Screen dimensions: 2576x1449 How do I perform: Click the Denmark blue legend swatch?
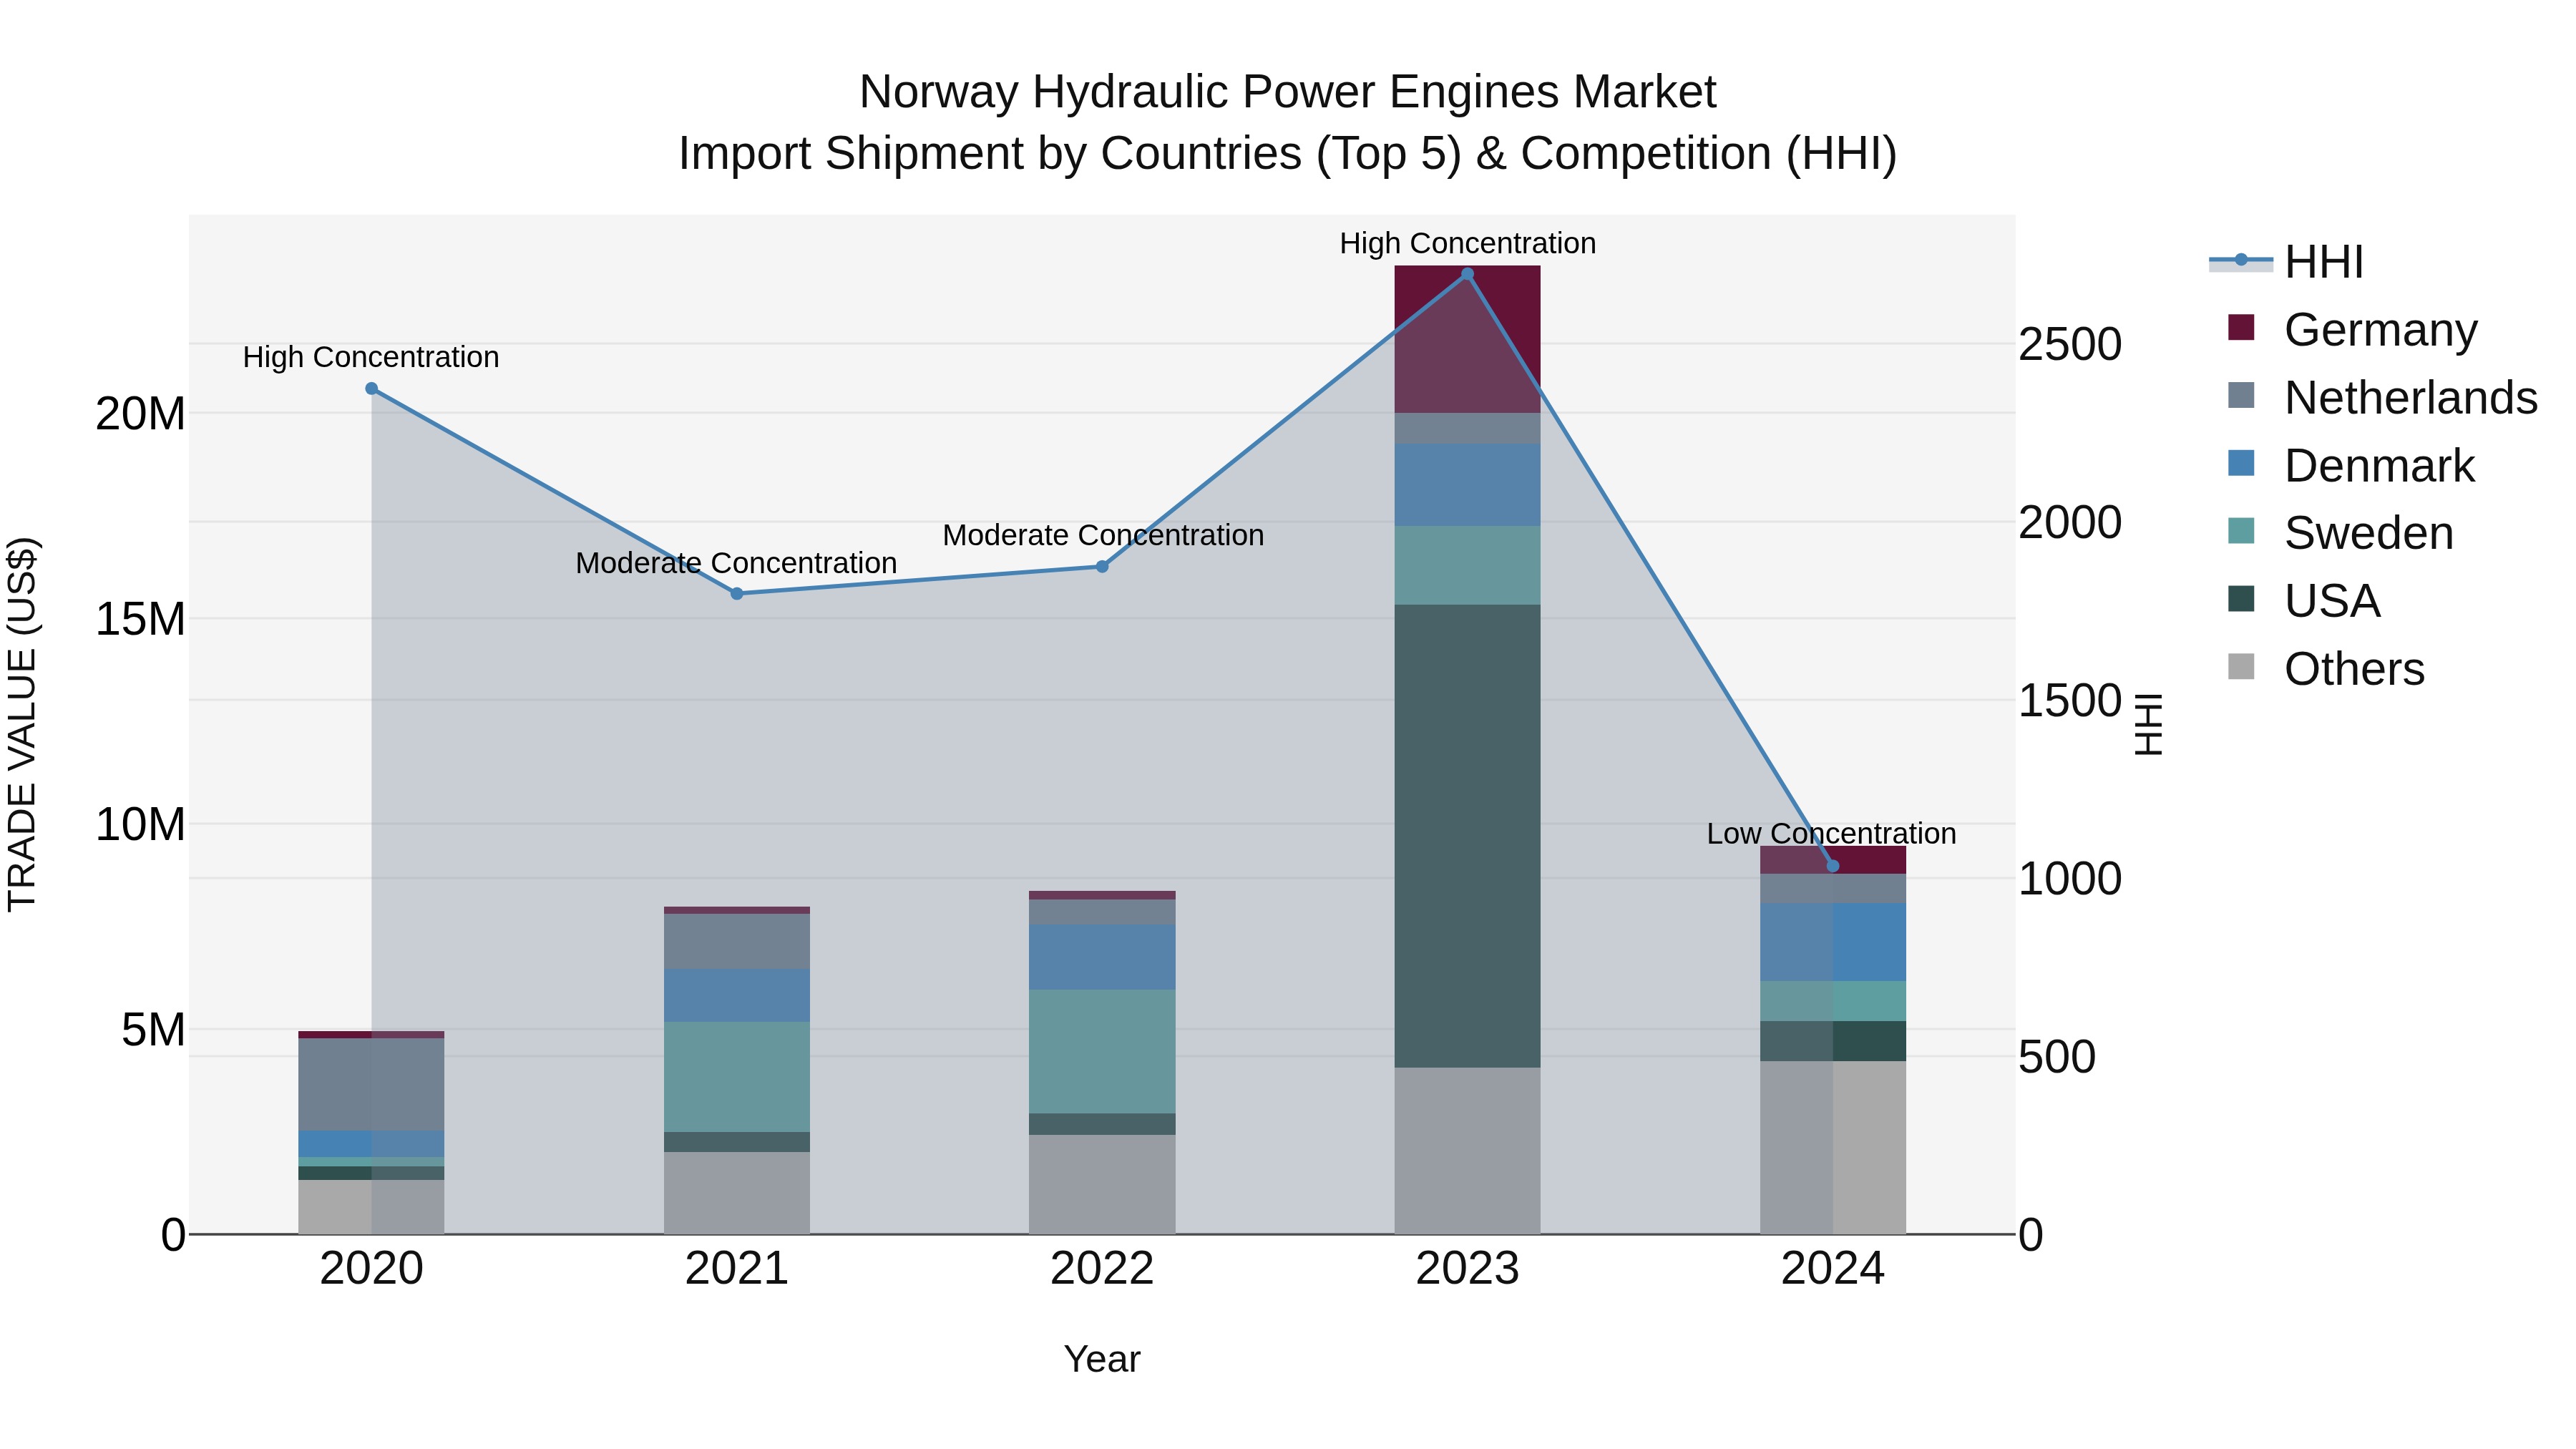(2241, 463)
